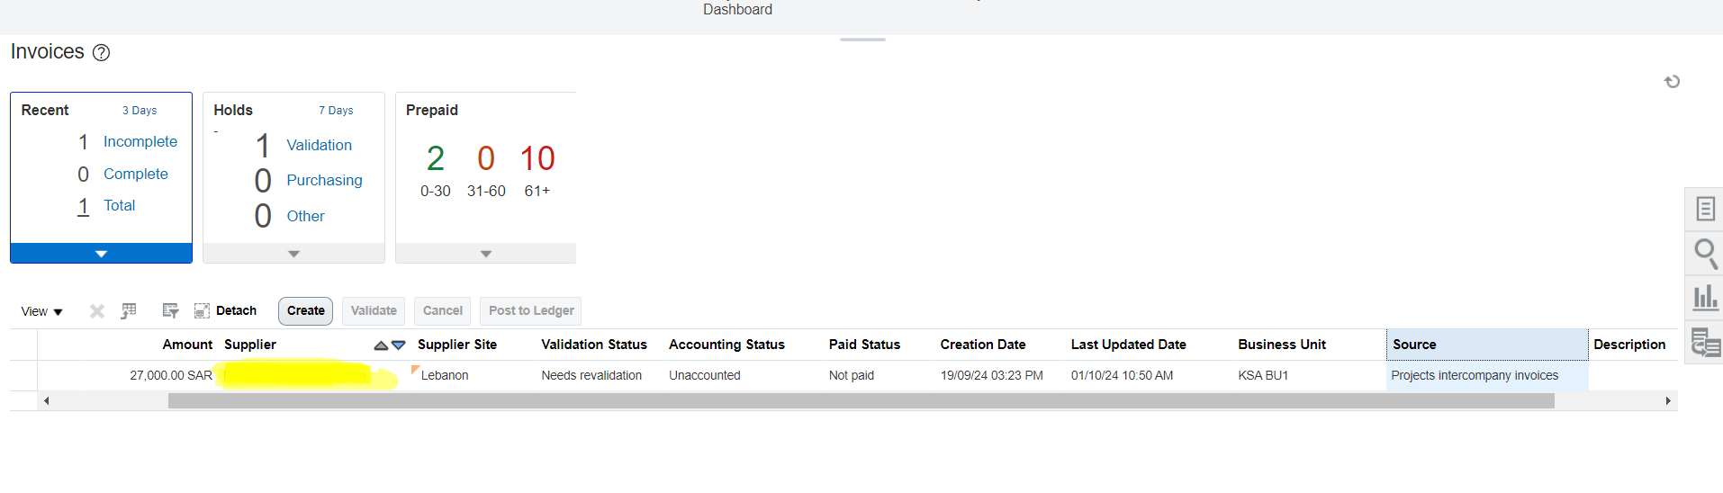Click the Supplier Site change indicator flag
The height and width of the screenshot is (493, 1723).
415,369
